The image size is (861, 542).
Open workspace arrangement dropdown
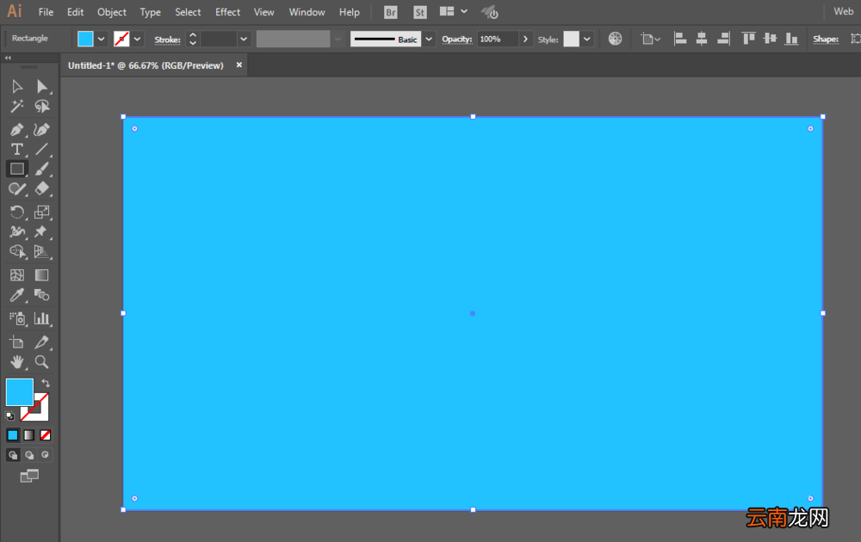click(x=464, y=11)
